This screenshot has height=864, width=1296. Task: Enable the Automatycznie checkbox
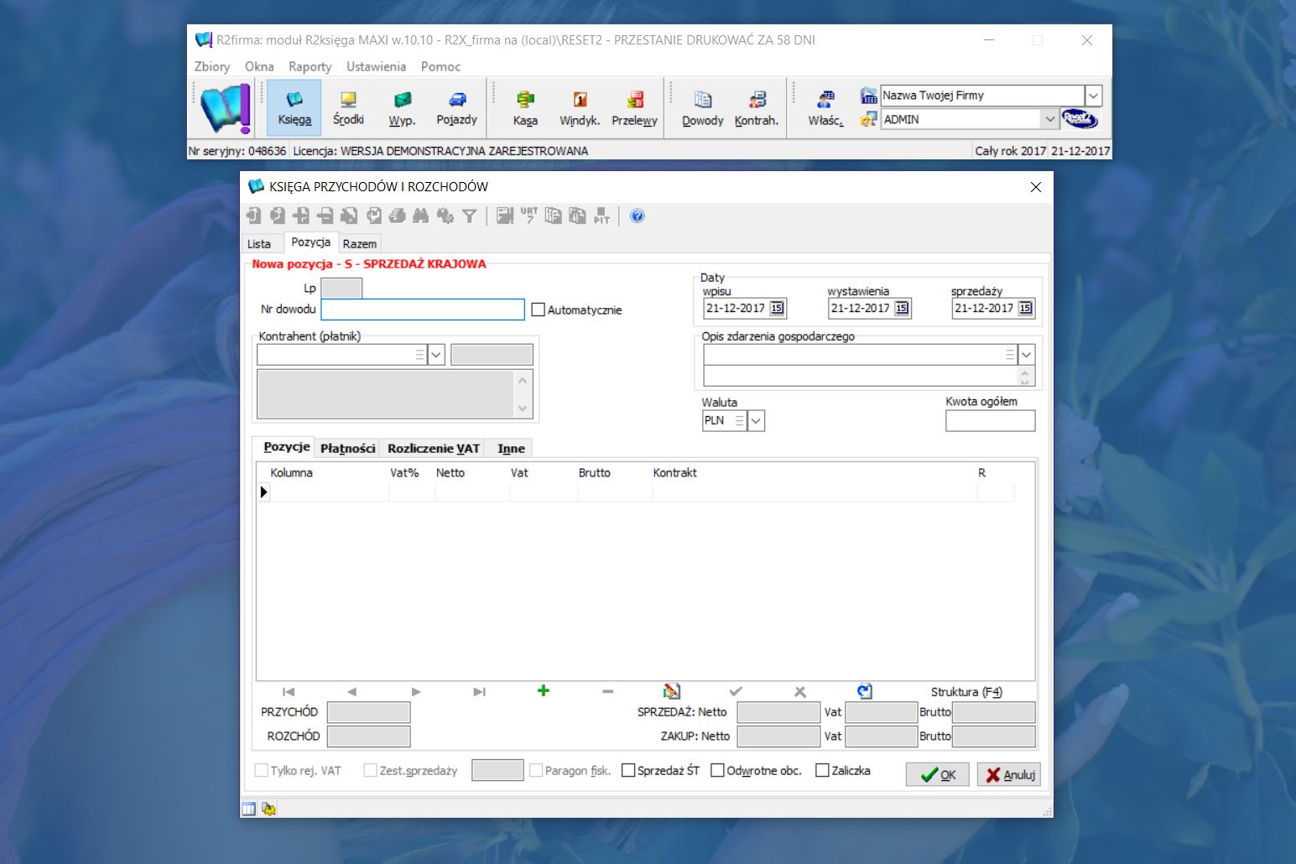[x=539, y=310]
